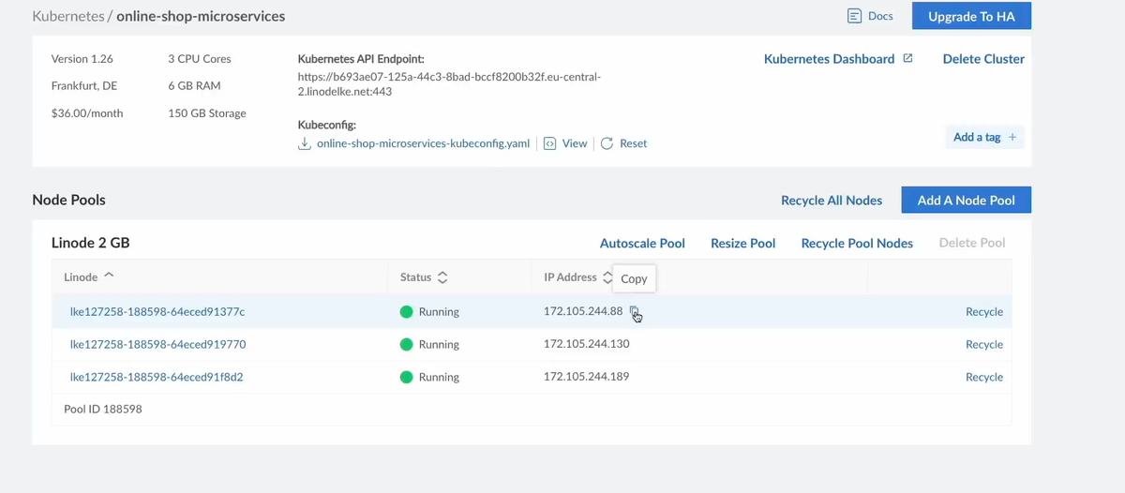Viewport: 1125px width, 493px height.
Task: Click Recycle All Nodes
Action: coord(832,200)
